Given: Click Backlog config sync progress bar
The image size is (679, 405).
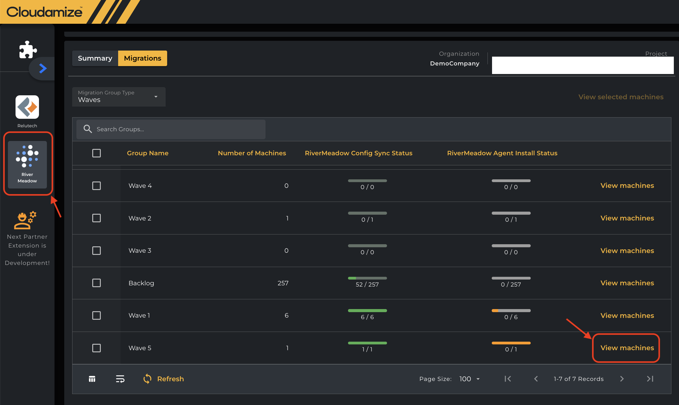Looking at the screenshot, I should tap(367, 278).
